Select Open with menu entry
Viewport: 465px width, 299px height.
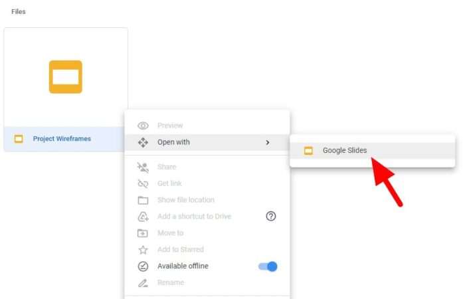[x=207, y=142]
